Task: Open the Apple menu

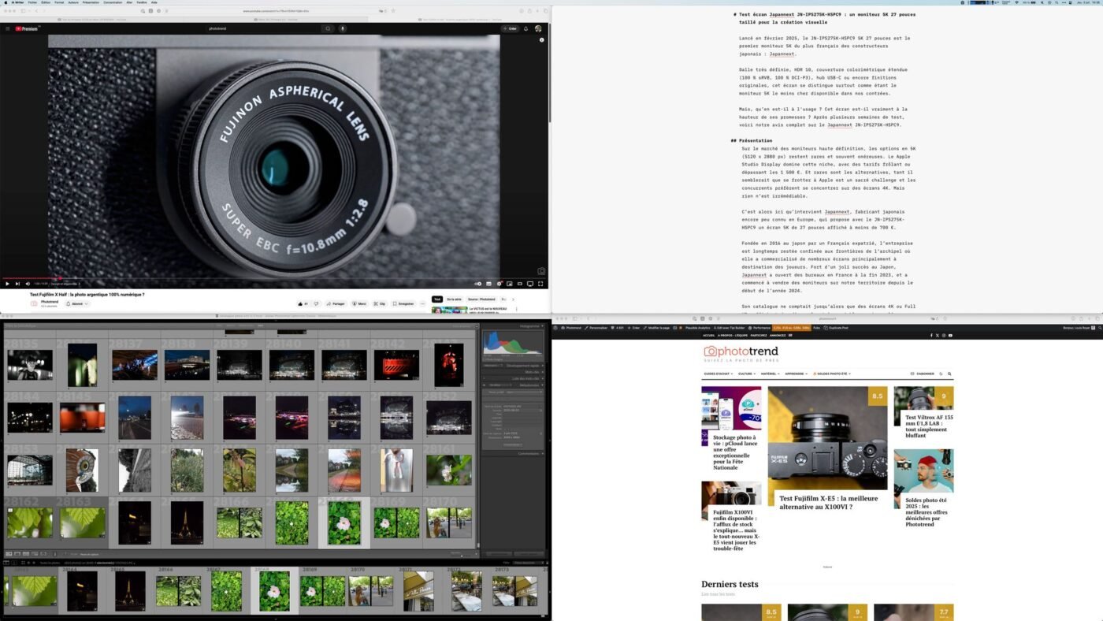Action: (x=5, y=2)
